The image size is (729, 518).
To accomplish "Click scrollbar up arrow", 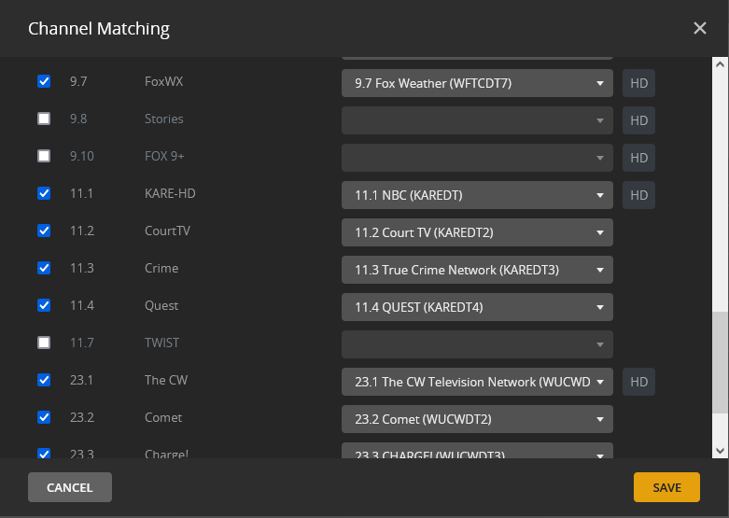I will click(720, 65).
